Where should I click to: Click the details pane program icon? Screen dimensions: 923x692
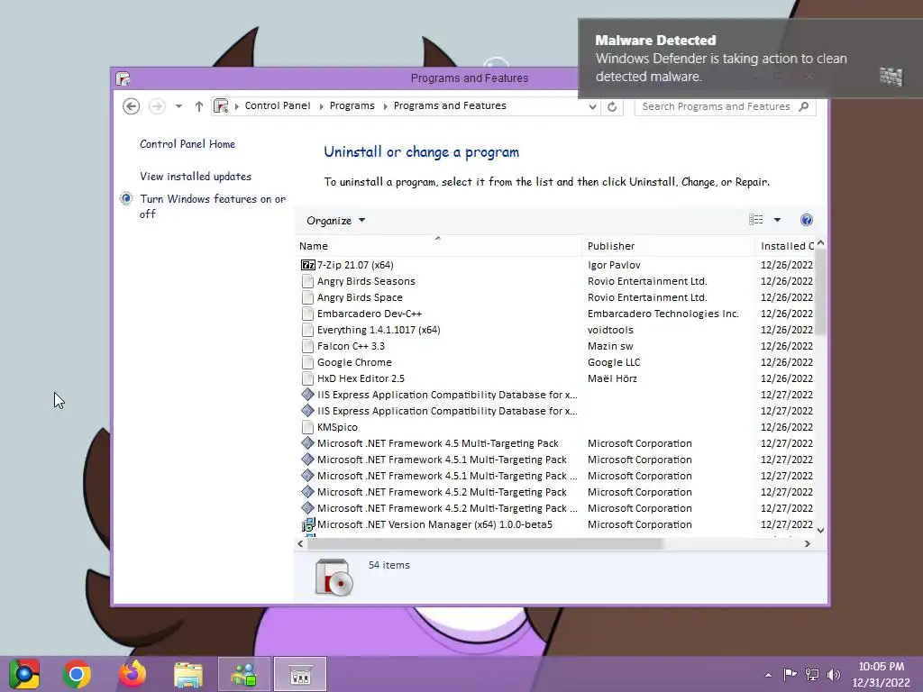pos(334,578)
